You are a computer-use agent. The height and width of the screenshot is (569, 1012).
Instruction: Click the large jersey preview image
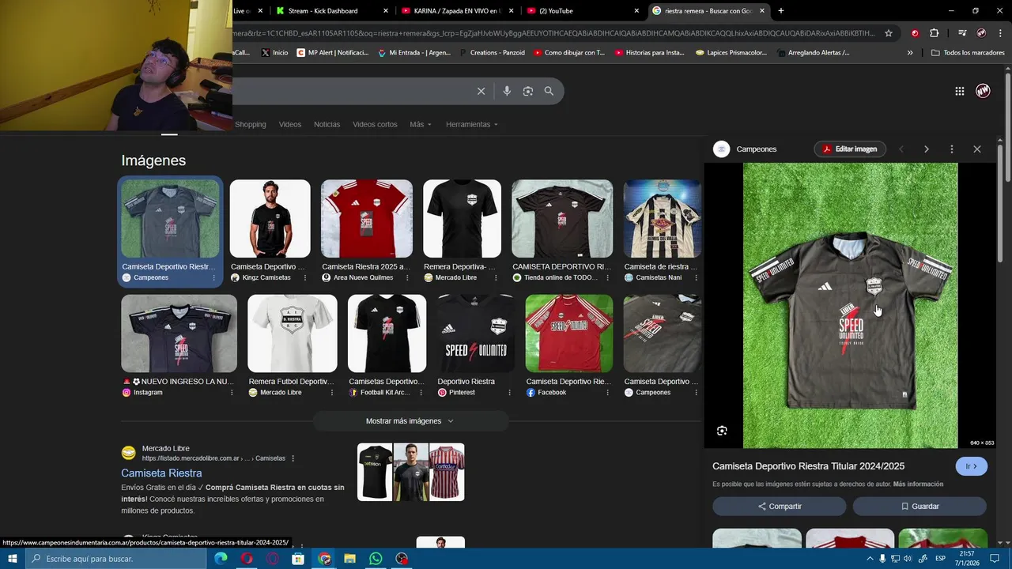tap(850, 305)
